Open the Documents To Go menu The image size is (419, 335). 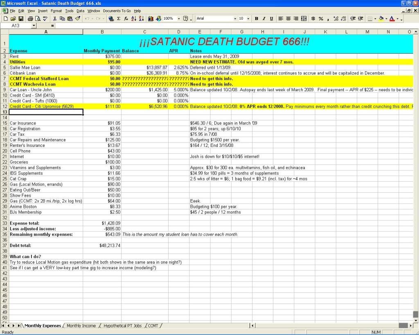click(117, 11)
